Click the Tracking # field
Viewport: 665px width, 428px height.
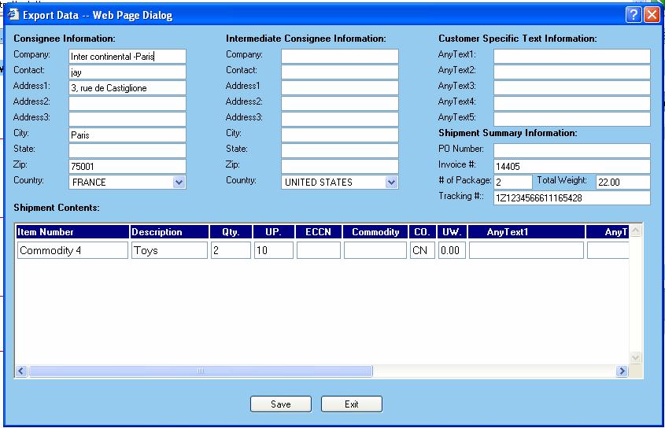pos(571,197)
